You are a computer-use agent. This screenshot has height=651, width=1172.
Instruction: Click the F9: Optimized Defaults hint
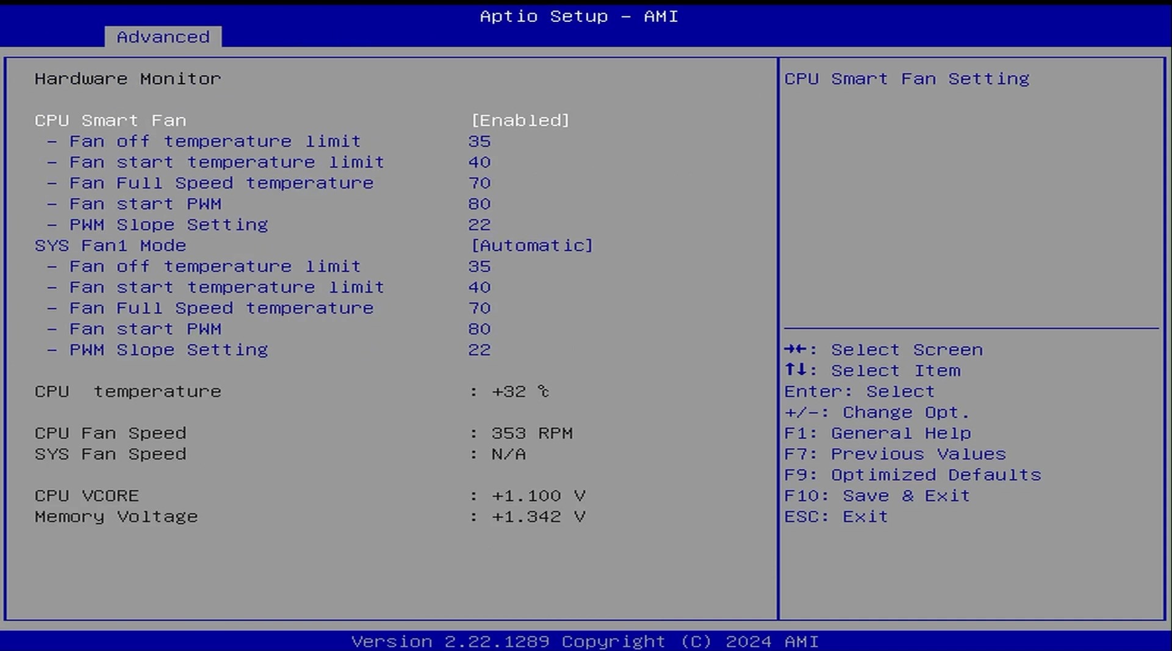tap(912, 475)
